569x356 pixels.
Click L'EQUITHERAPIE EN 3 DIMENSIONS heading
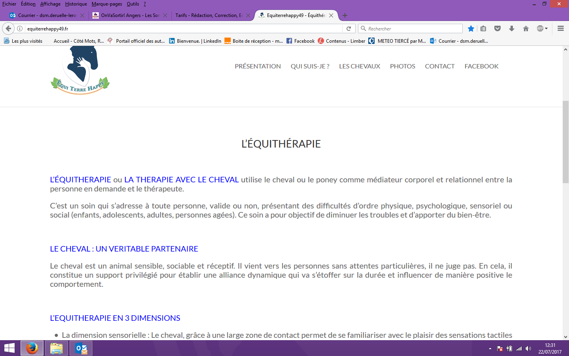(115, 318)
